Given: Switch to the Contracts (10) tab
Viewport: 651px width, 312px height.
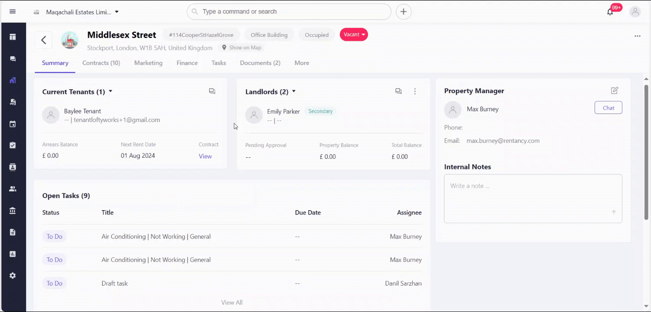Looking at the screenshot, I should (x=101, y=63).
